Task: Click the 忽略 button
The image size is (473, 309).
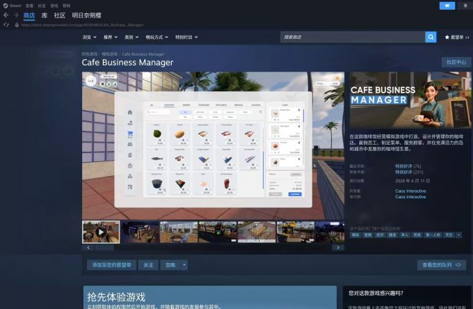Action: click(170, 265)
